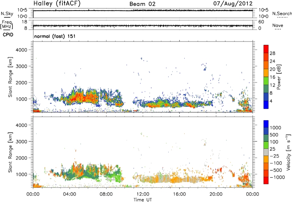
Task: Click the '-25' label on the velocity colorbar
Action: point(275,156)
